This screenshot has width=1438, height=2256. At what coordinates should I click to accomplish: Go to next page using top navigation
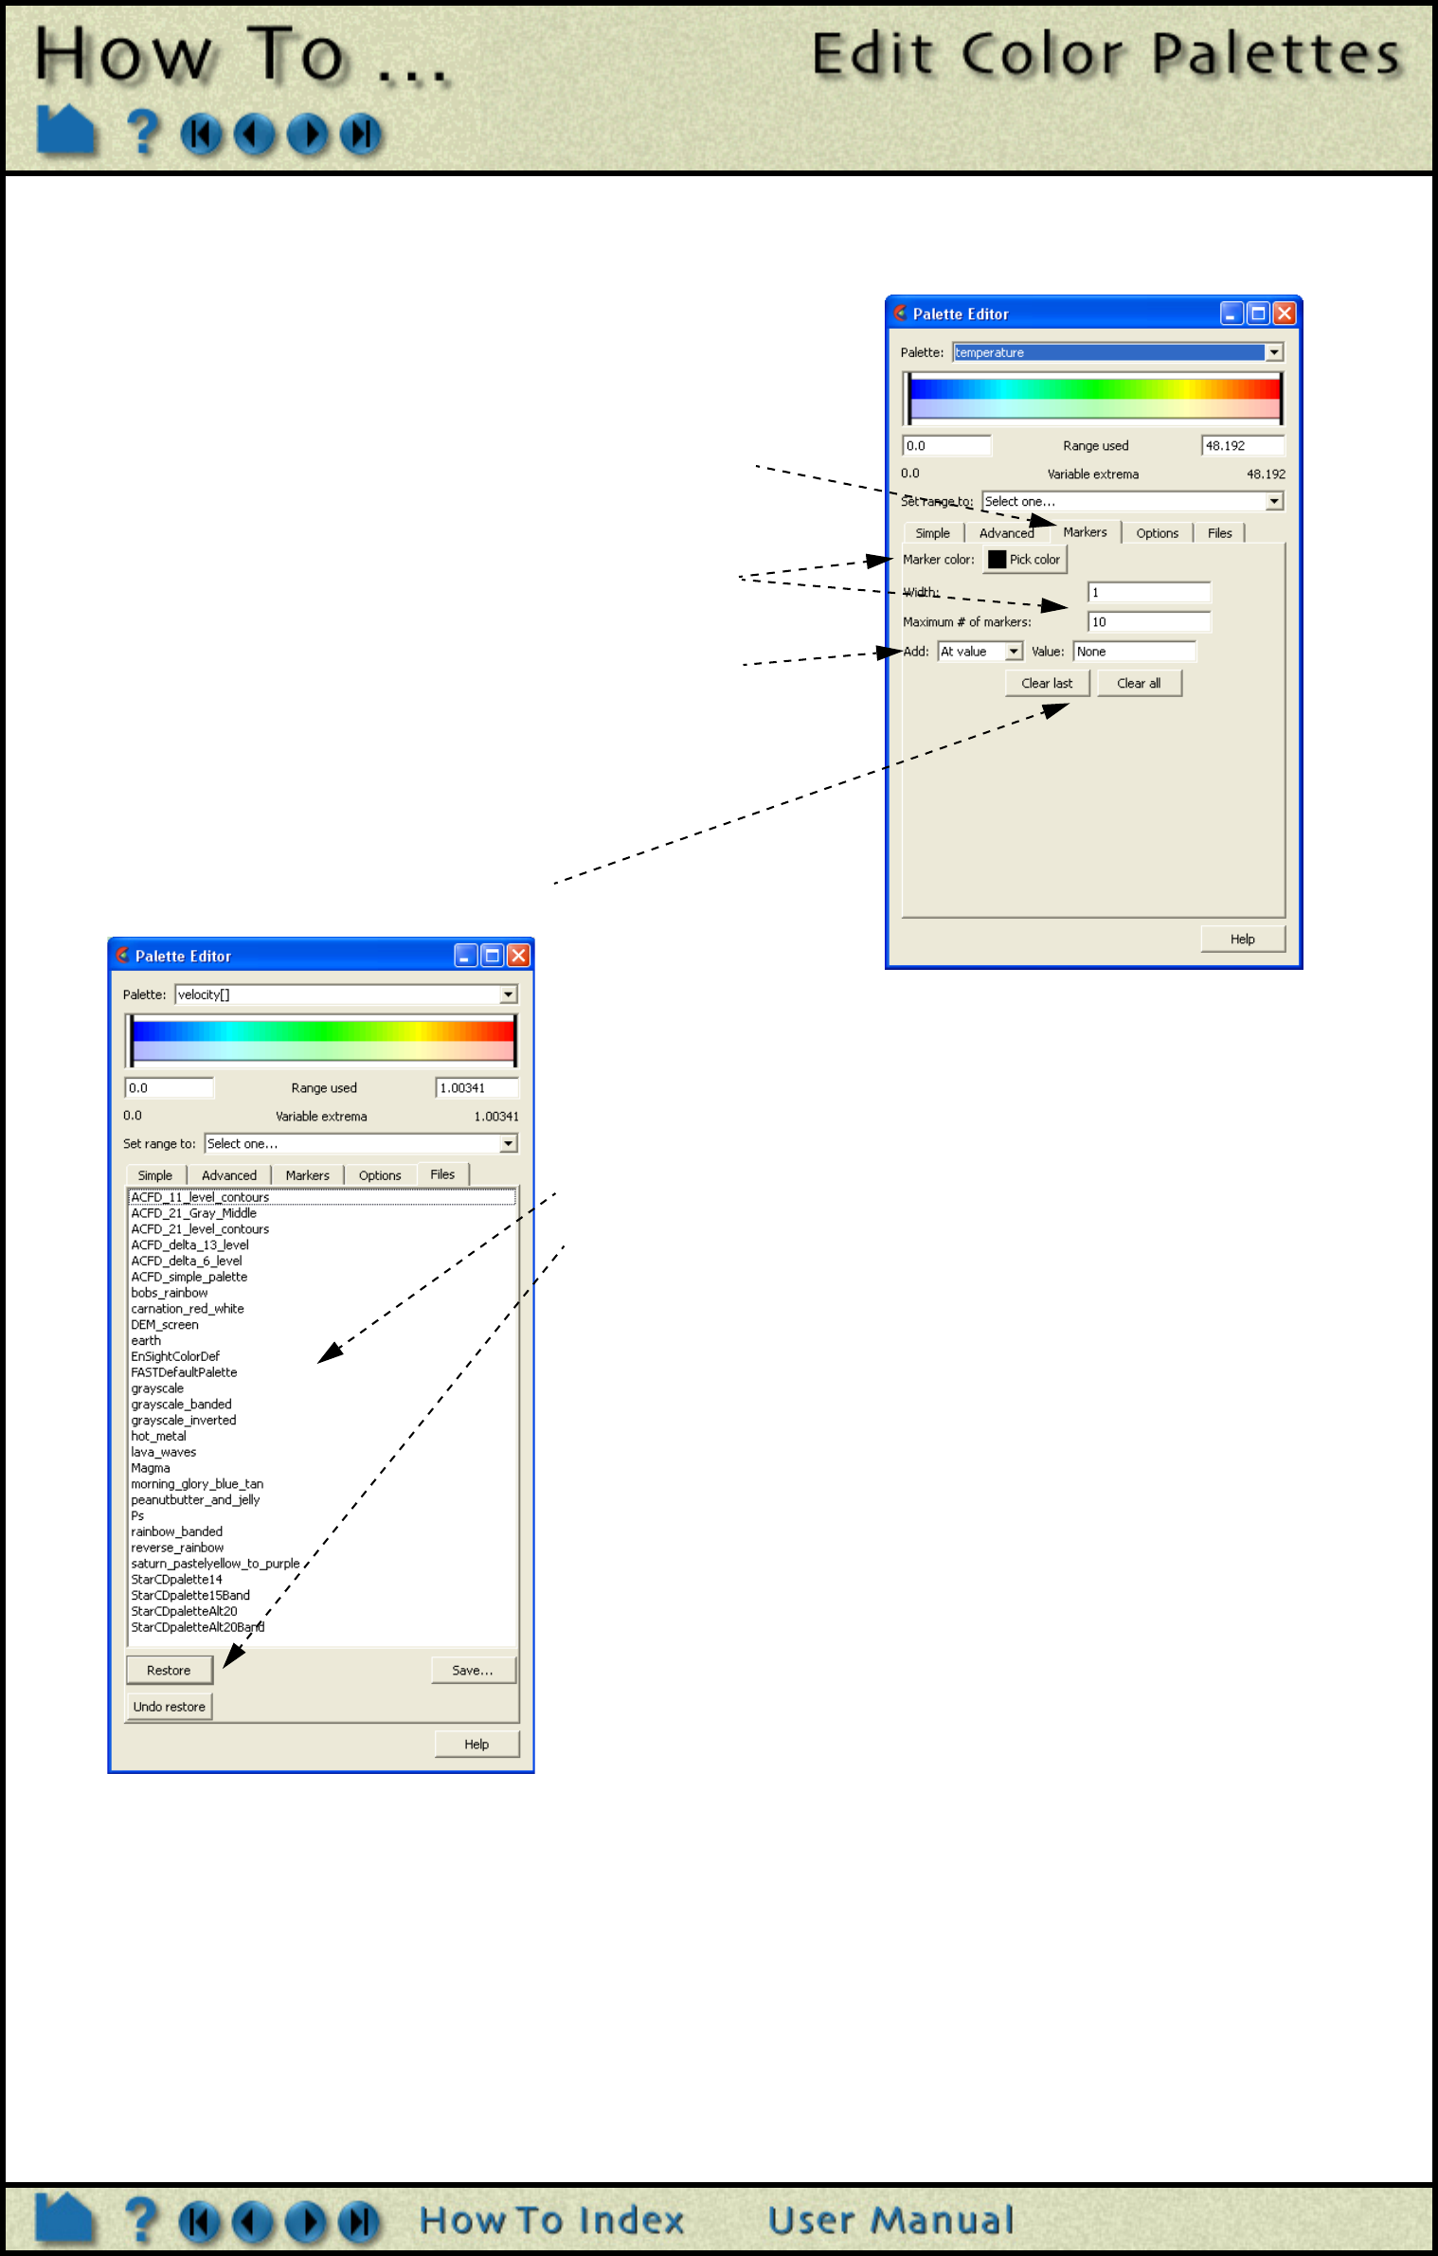307,134
